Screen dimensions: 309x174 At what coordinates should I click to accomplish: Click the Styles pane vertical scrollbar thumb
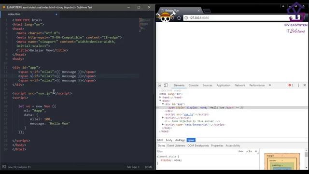306,155
